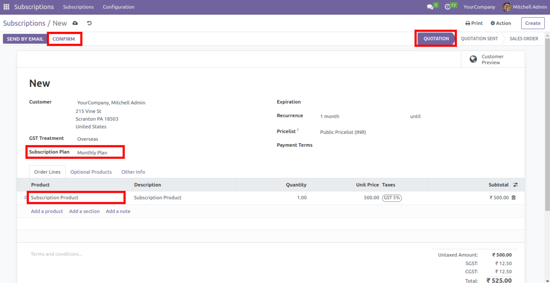550x283 pixels.
Task: Switch to the Other Info tab
Action: click(133, 172)
